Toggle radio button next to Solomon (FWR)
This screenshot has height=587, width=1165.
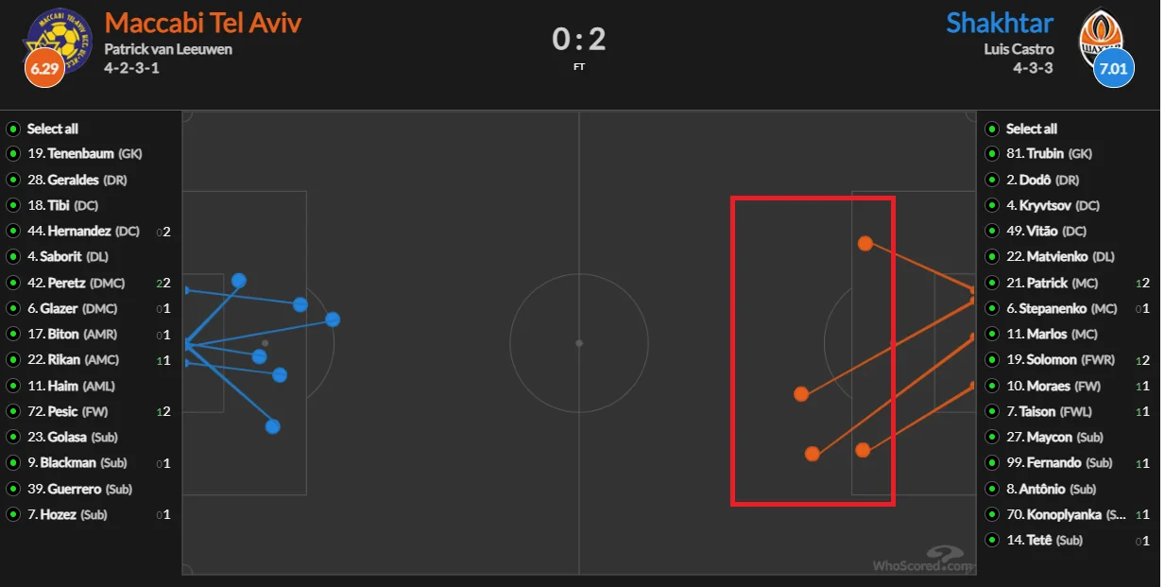click(992, 360)
